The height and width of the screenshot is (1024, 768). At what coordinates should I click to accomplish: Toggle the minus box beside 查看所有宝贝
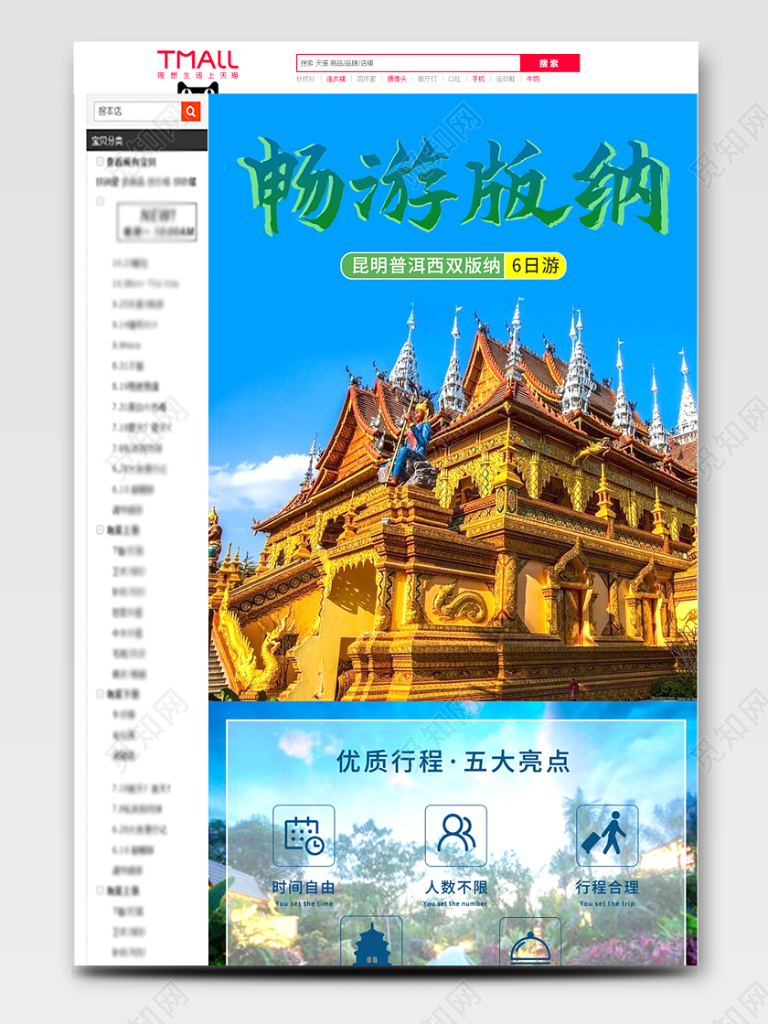click(x=98, y=161)
